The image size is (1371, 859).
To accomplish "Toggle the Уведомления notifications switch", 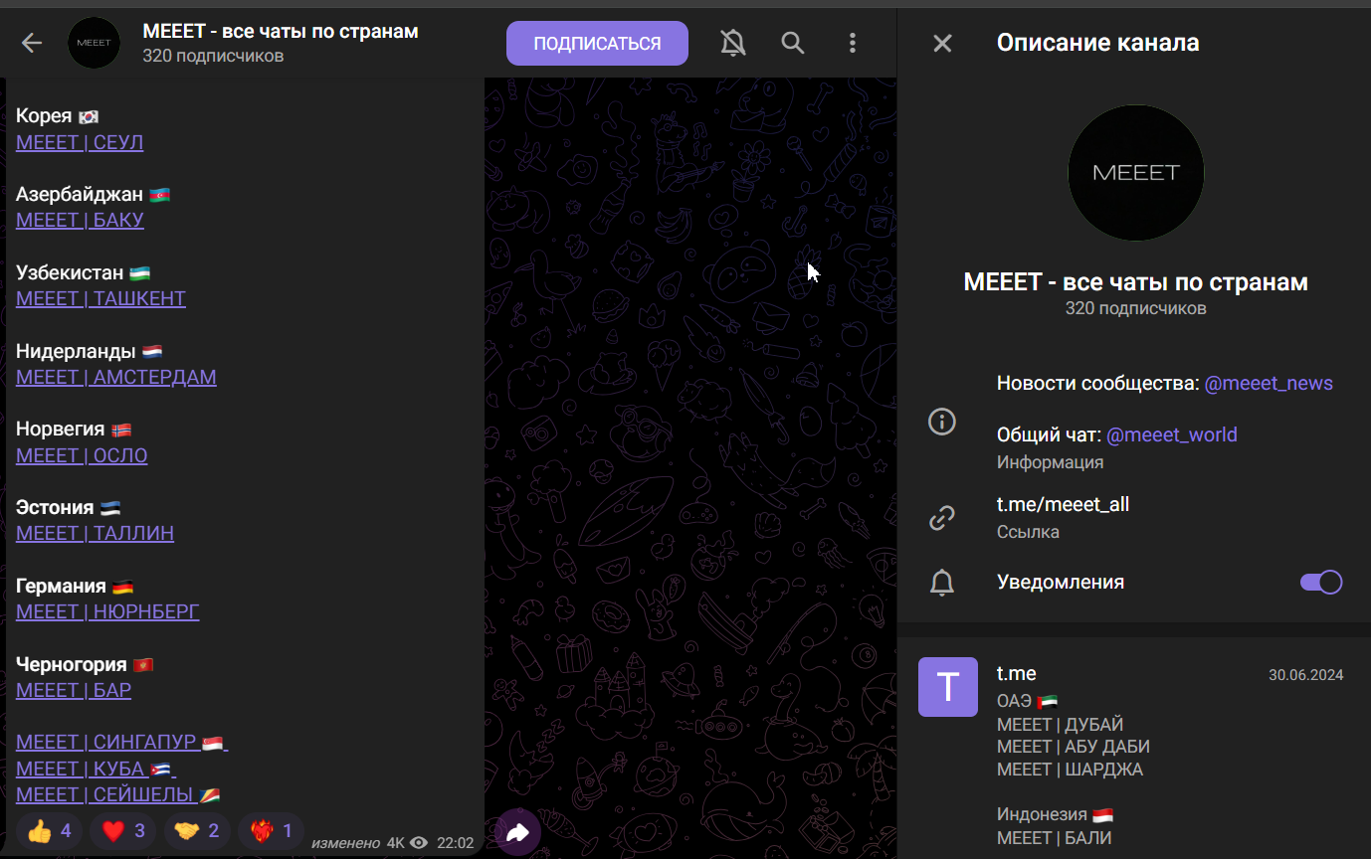I will tap(1321, 583).
